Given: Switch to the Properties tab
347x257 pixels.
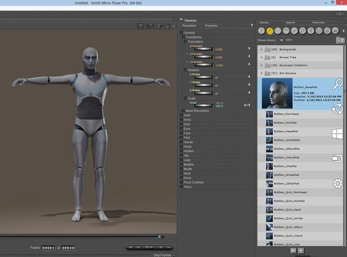Looking at the screenshot, I should pyautogui.click(x=211, y=26).
